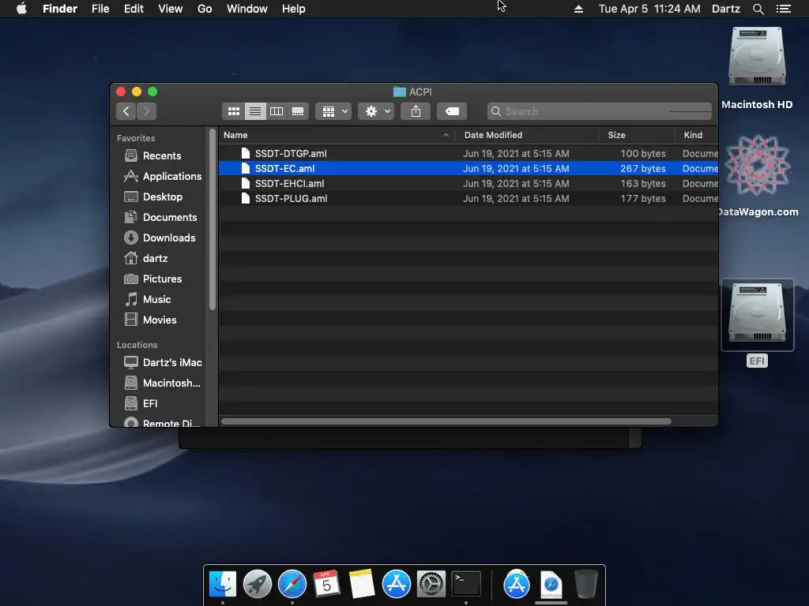Switch Finder to list view
809x606 pixels.
point(255,111)
